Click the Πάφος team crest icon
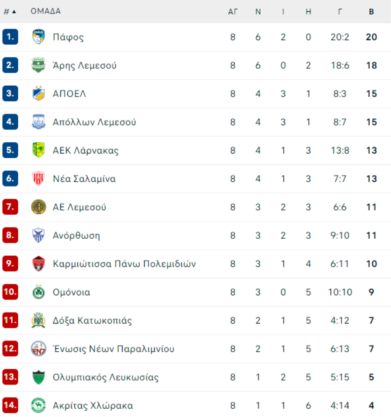Screen dimensions: 391x417 pyautogui.click(x=39, y=37)
